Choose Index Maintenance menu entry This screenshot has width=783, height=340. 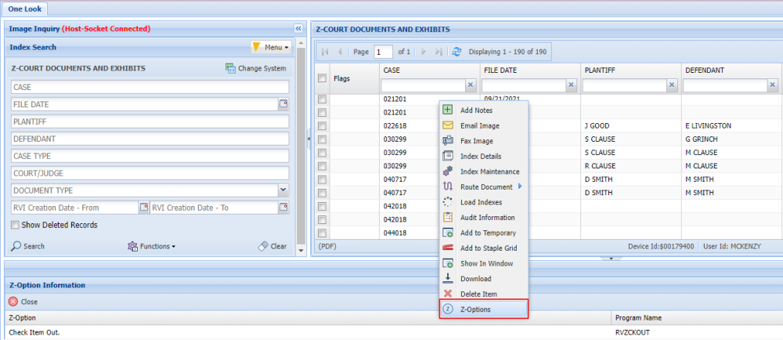(483, 172)
